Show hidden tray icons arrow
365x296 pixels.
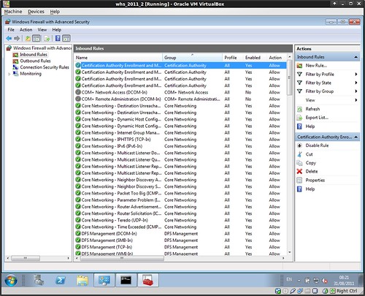coord(299,281)
